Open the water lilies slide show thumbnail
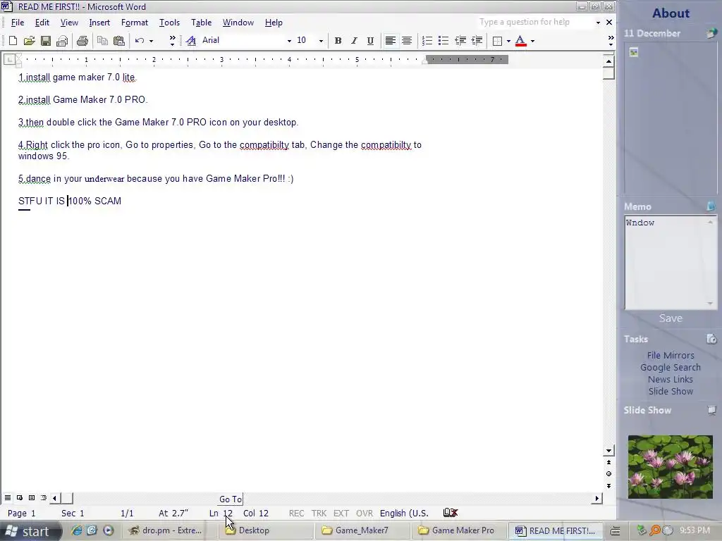 click(670, 466)
